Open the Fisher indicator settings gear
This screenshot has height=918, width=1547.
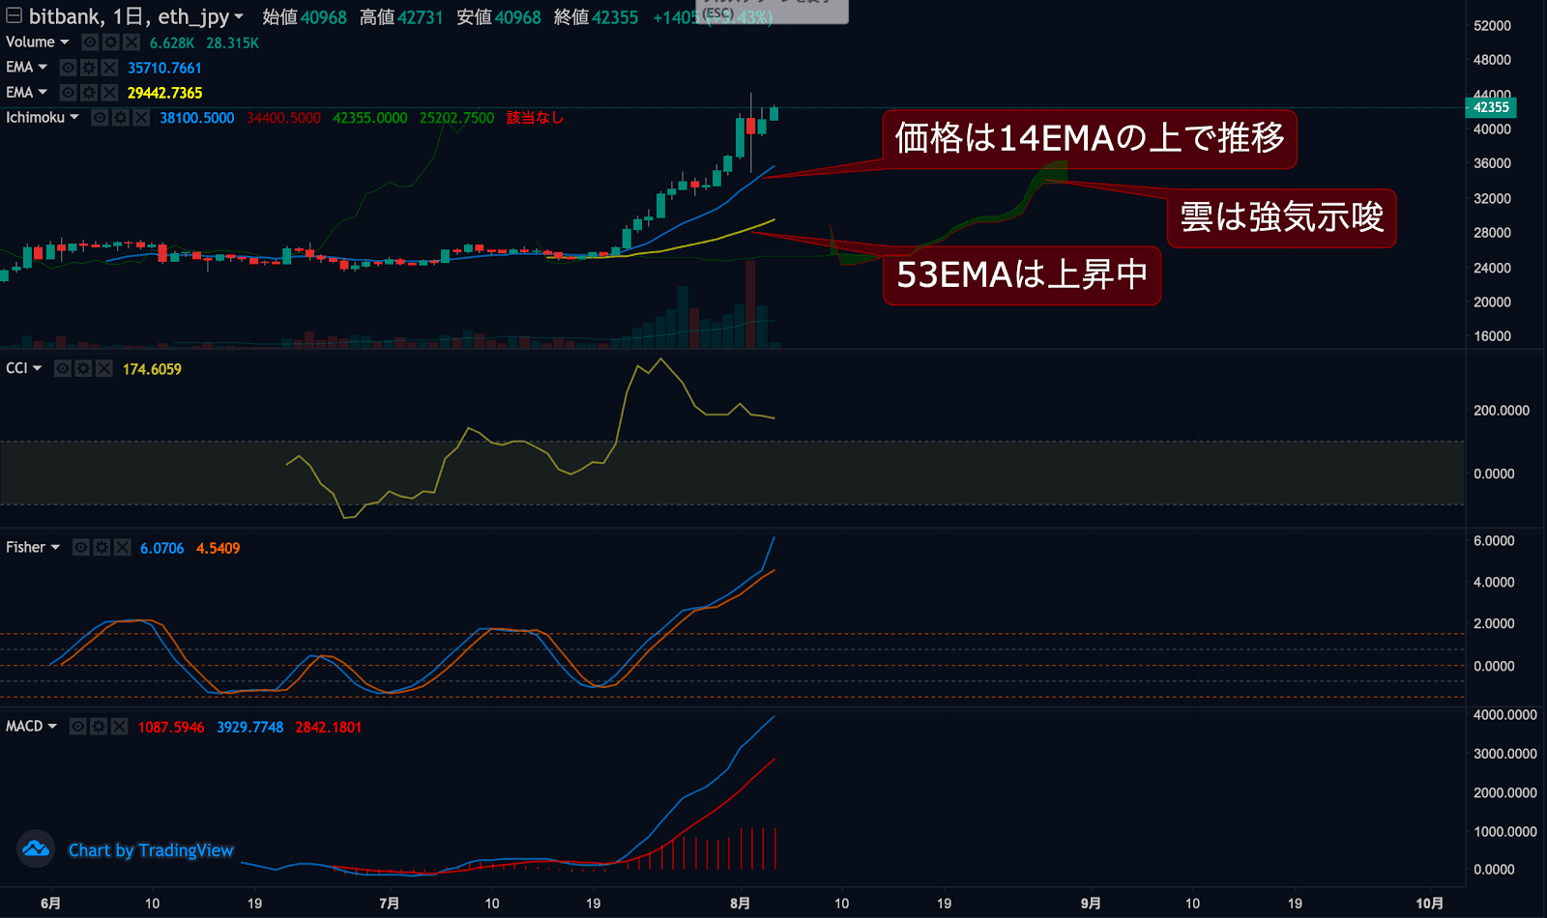(x=102, y=547)
